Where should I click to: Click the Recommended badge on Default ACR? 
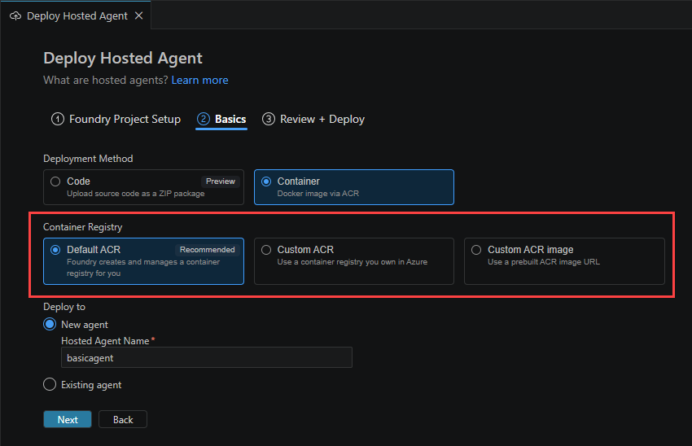point(207,250)
